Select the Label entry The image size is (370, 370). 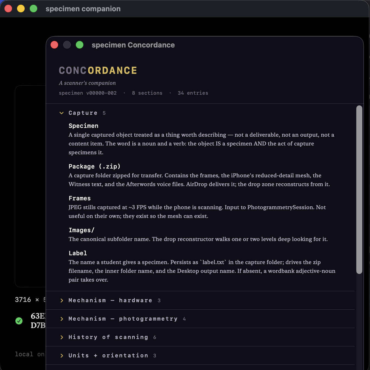point(78,253)
